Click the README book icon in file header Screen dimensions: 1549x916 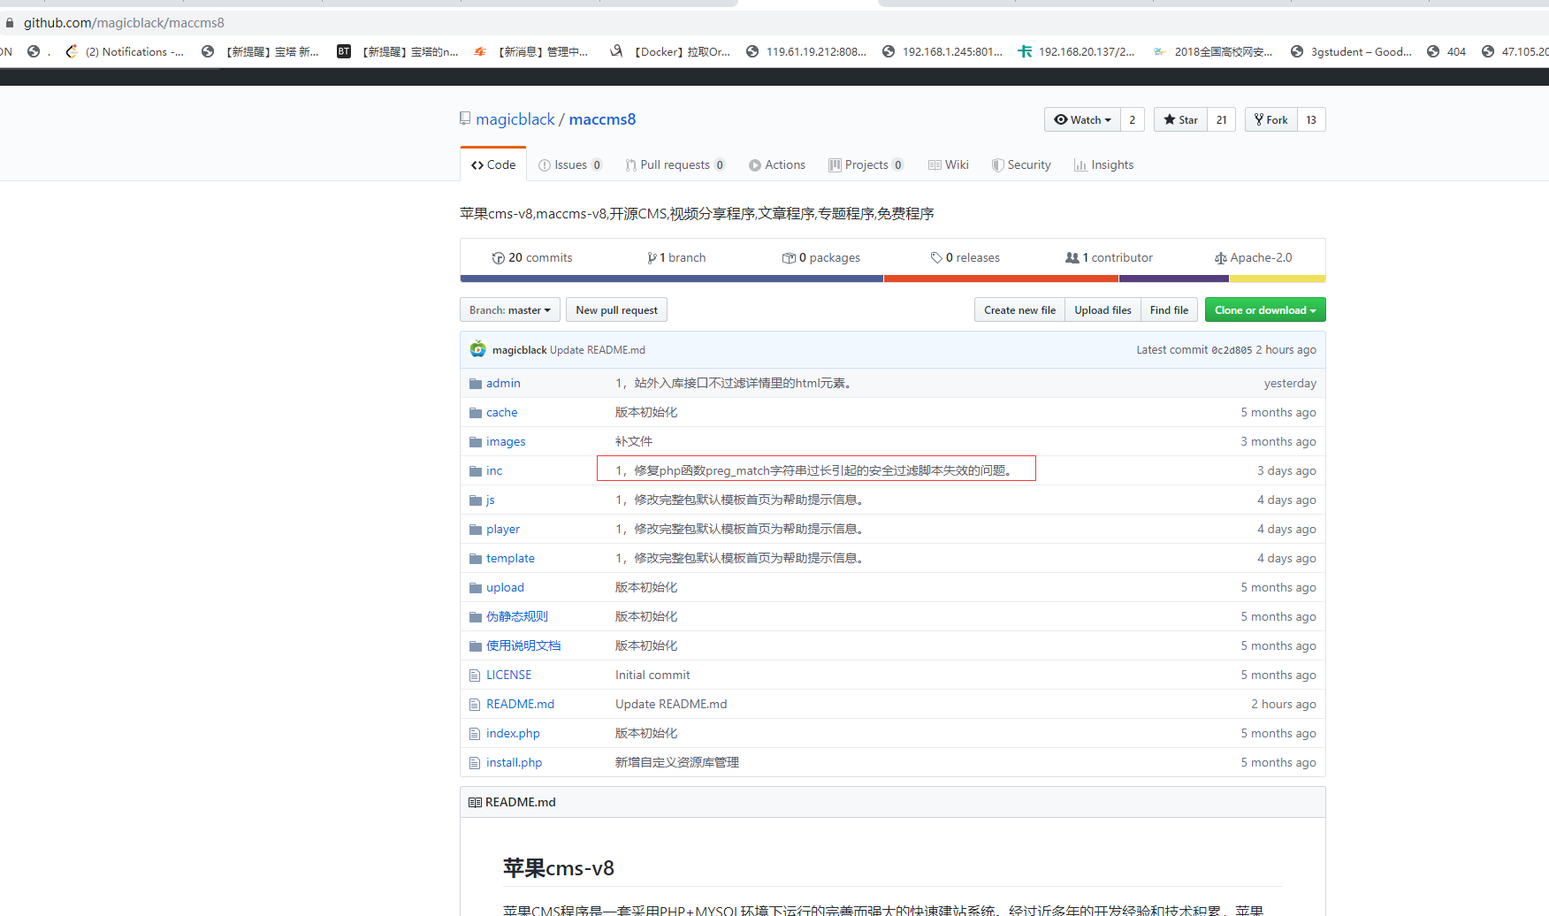(475, 803)
